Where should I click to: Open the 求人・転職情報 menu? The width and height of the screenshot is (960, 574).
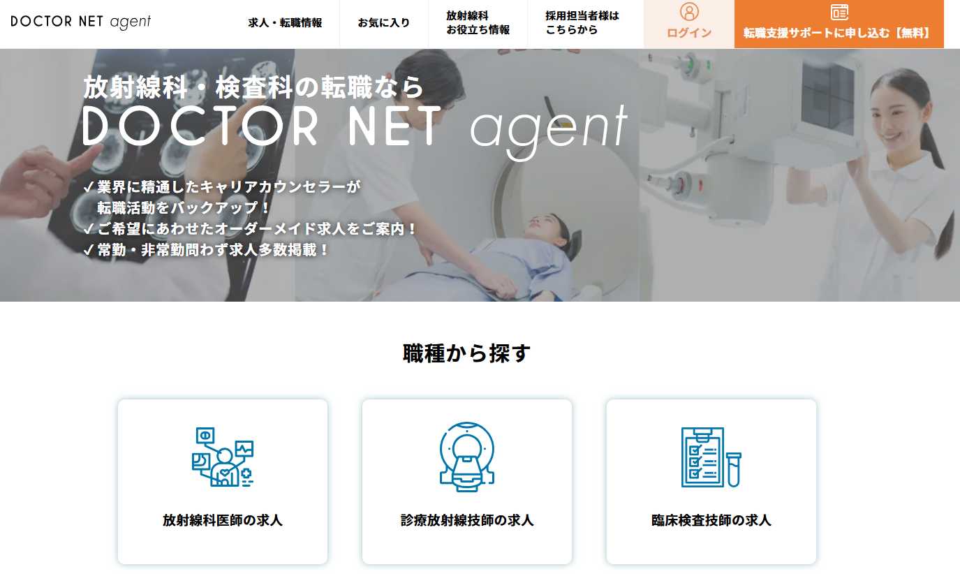coord(285,23)
